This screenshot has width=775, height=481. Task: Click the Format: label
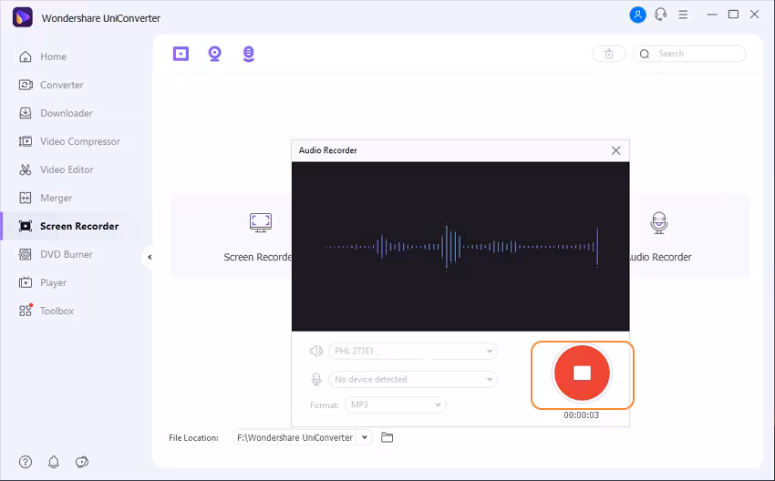pyautogui.click(x=325, y=405)
